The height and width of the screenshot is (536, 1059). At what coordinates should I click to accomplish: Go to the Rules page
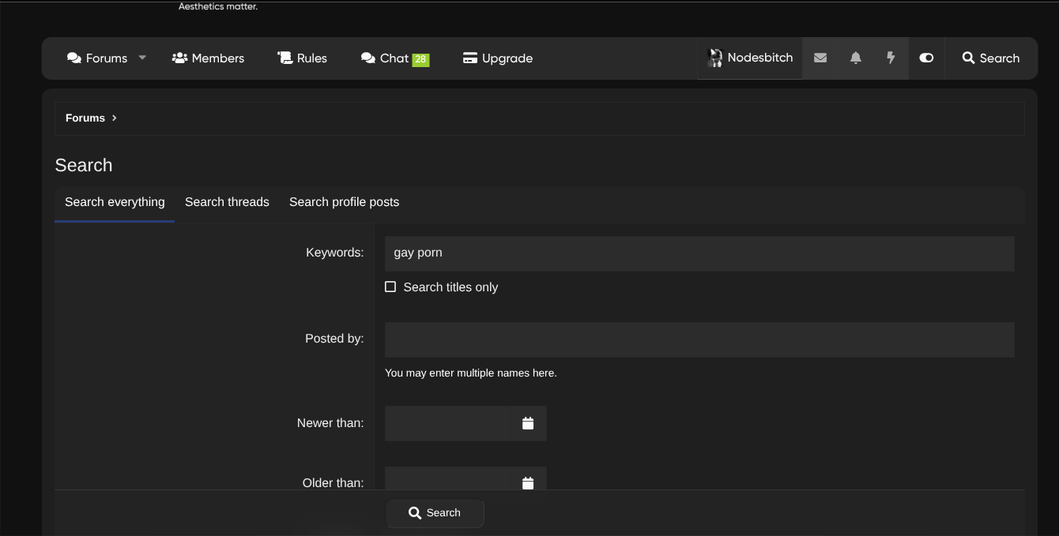point(302,58)
